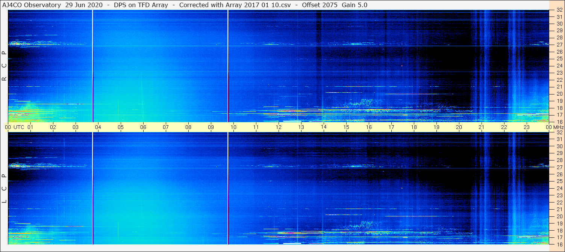Click the 32 MHz label in LCP panel
This screenshot has width=565, height=252.
[x=559, y=132]
